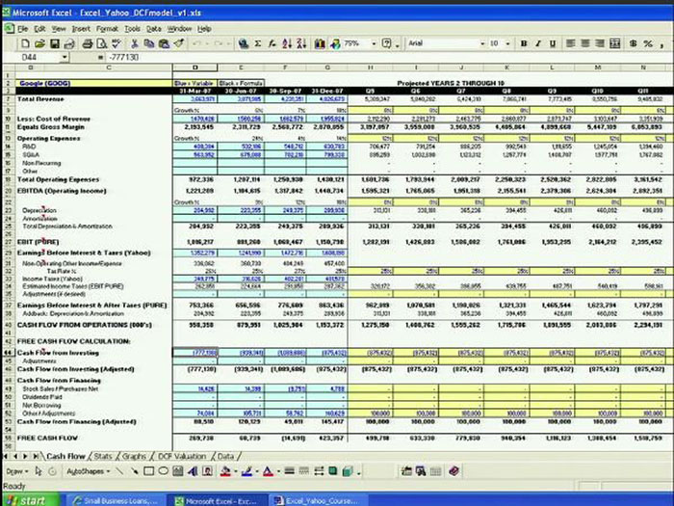This screenshot has width=674, height=506.
Task: Select the Line tool in Drawing toolbar
Action: click(x=119, y=471)
